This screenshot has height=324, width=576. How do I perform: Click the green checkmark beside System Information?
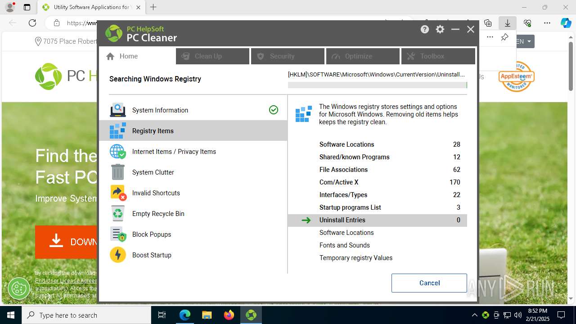point(274,110)
